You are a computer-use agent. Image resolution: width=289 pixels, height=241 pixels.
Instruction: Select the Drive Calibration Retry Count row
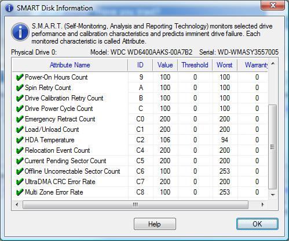click(x=140, y=98)
